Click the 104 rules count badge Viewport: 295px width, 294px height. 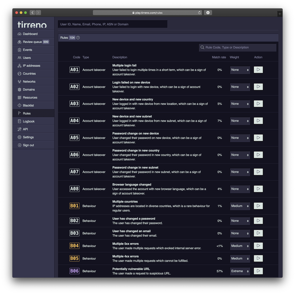72,37
